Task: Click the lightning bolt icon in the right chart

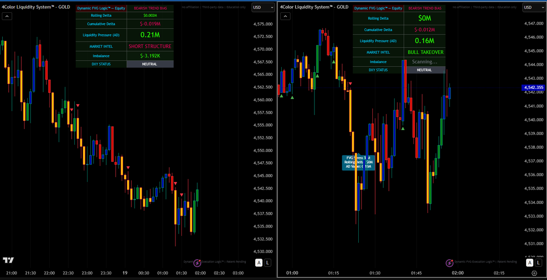Action: pos(449,263)
